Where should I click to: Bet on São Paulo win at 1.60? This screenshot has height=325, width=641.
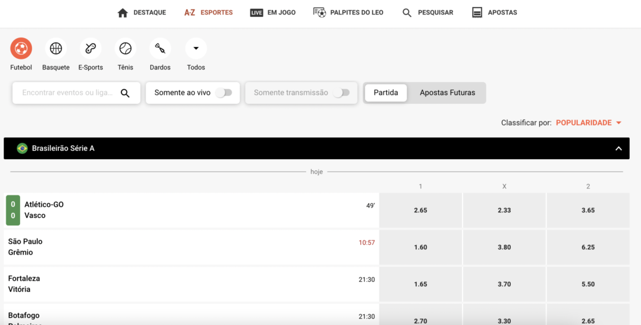coord(421,247)
